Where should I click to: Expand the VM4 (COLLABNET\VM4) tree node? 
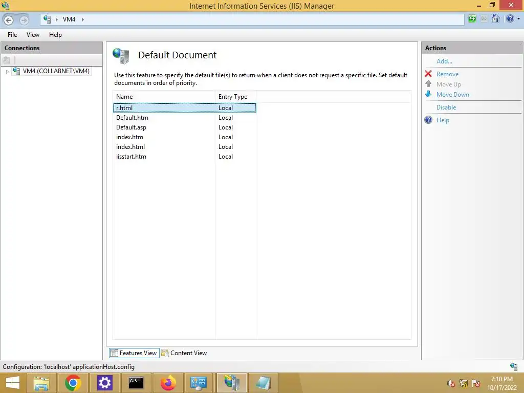(7, 72)
